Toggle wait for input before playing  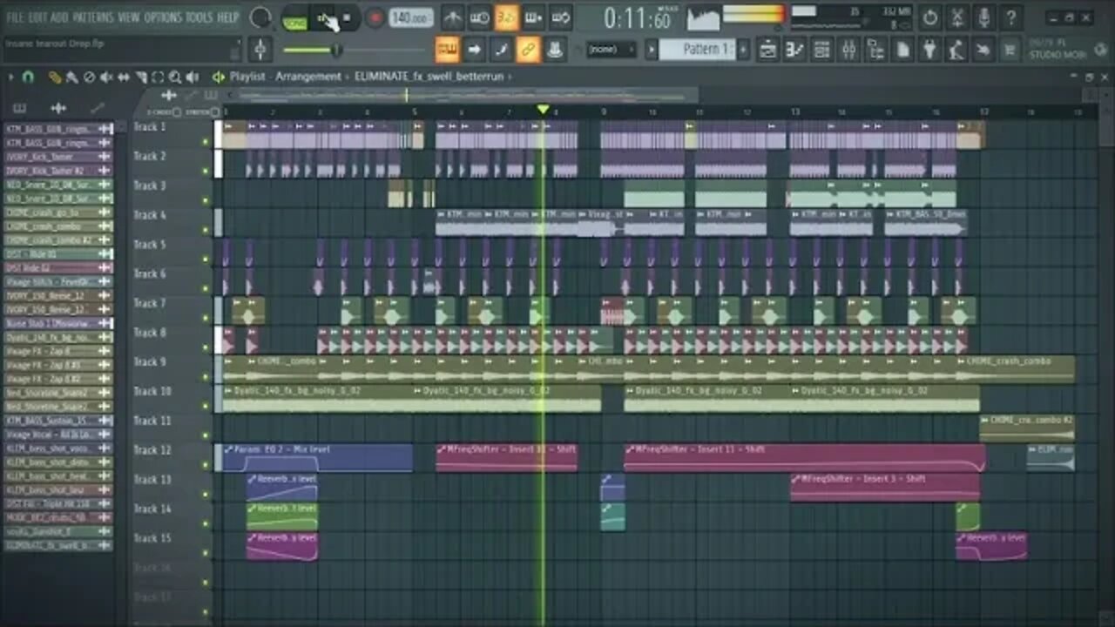479,17
